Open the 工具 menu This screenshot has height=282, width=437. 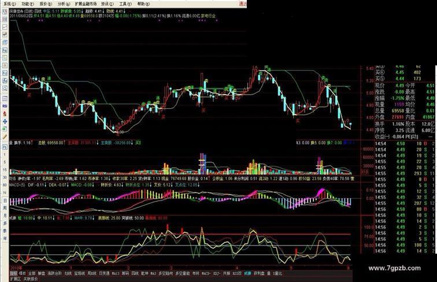tap(125, 4)
